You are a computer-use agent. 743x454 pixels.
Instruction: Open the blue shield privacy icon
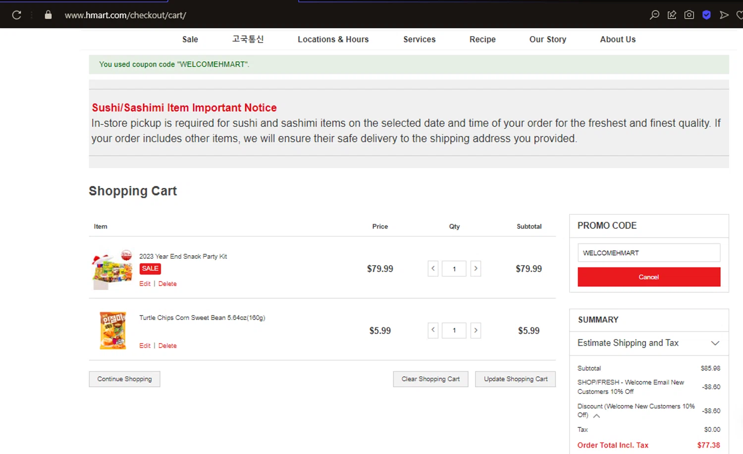click(707, 15)
